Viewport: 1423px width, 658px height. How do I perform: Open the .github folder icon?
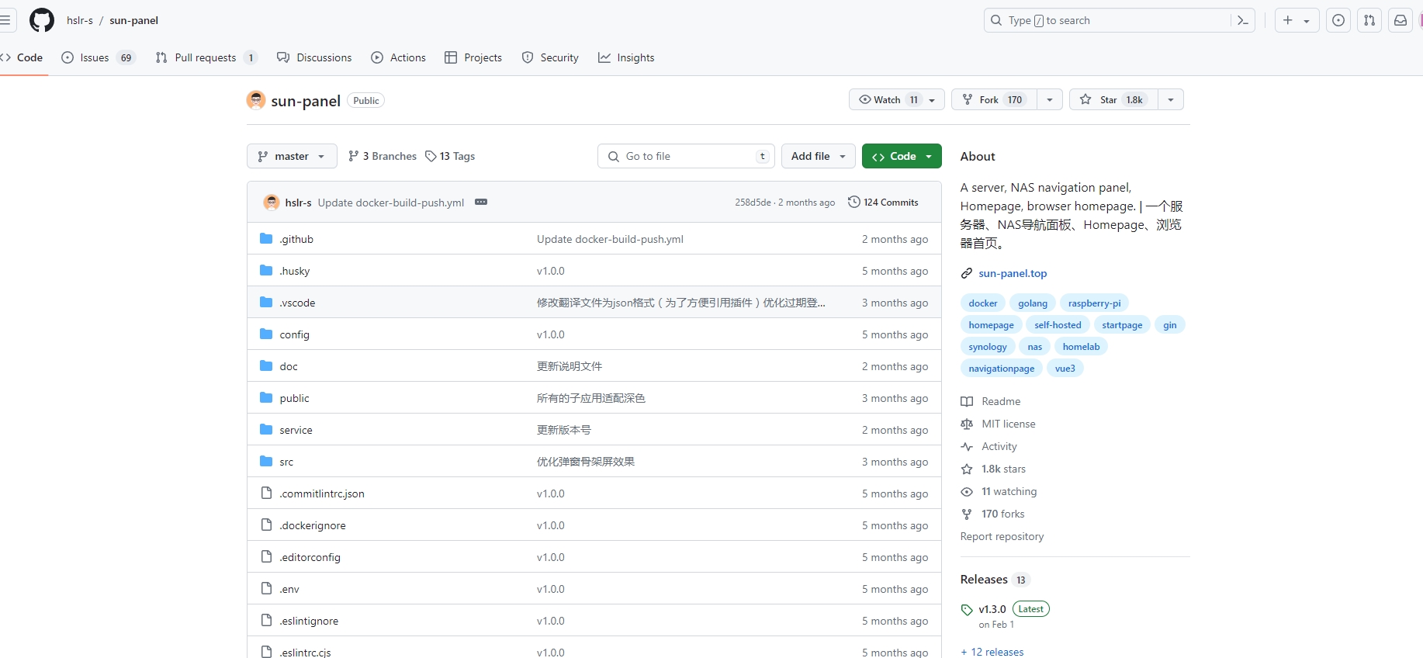pos(266,238)
